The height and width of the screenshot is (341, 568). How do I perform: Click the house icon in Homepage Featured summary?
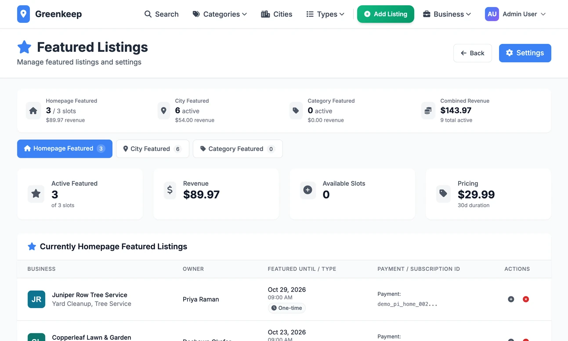pyautogui.click(x=33, y=111)
